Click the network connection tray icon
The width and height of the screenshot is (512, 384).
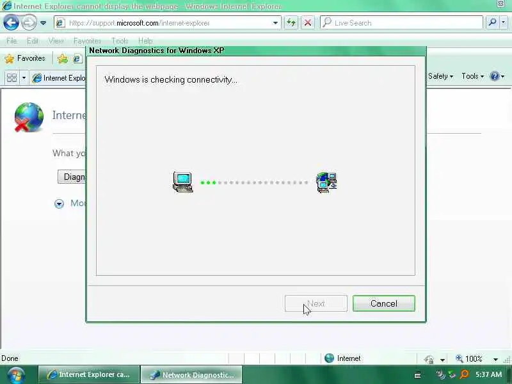click(x=440, y=374)
